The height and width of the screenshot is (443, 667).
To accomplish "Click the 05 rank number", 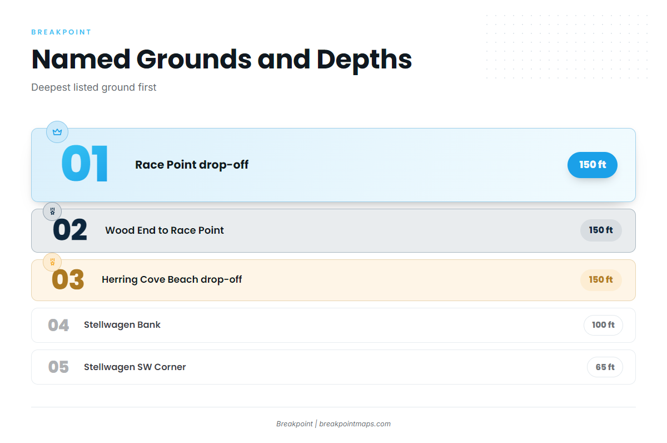I will click(x=58, y=367).
